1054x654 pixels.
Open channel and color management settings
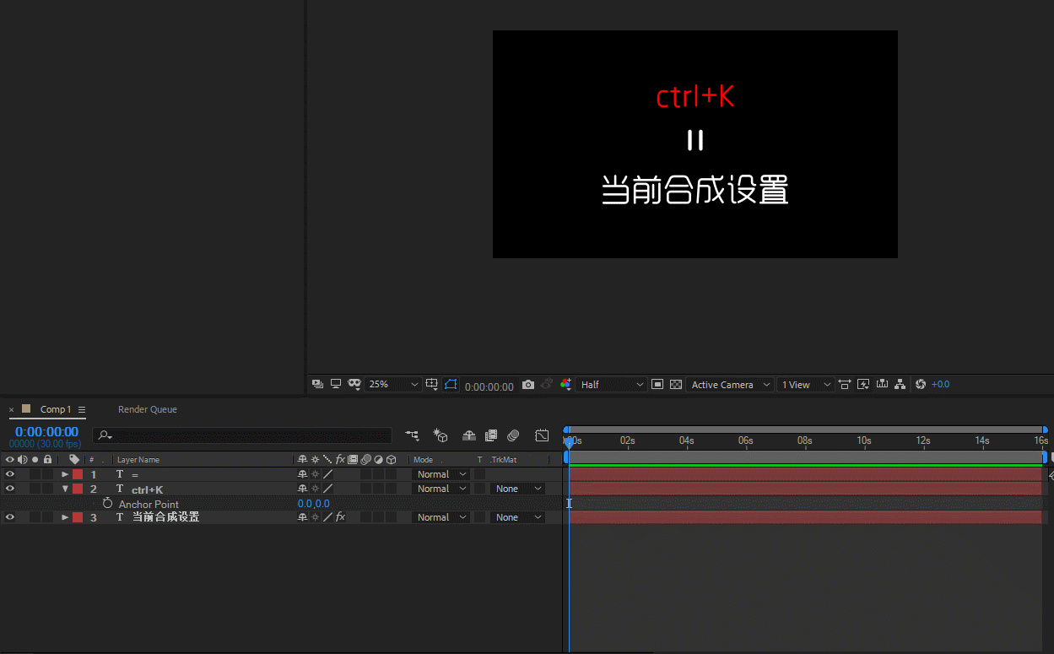565,384
